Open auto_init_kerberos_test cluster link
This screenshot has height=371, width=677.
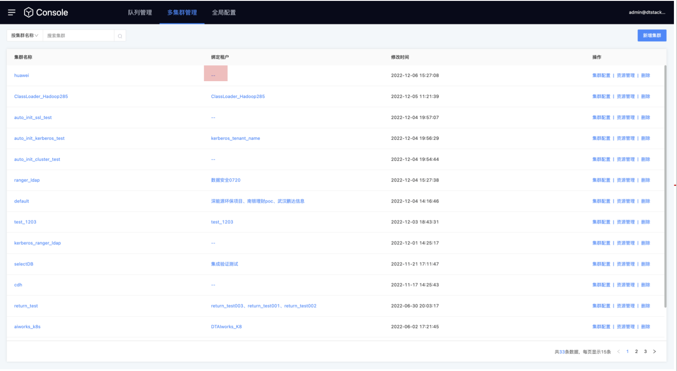coord(39,138)
